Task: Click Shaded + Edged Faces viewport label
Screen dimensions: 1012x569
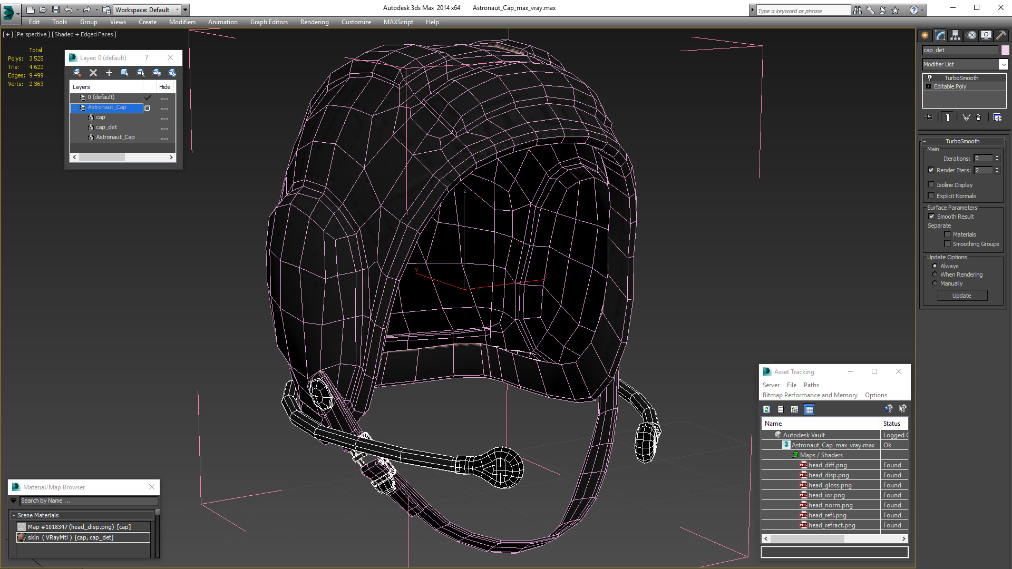Action: tap(84, 34)
